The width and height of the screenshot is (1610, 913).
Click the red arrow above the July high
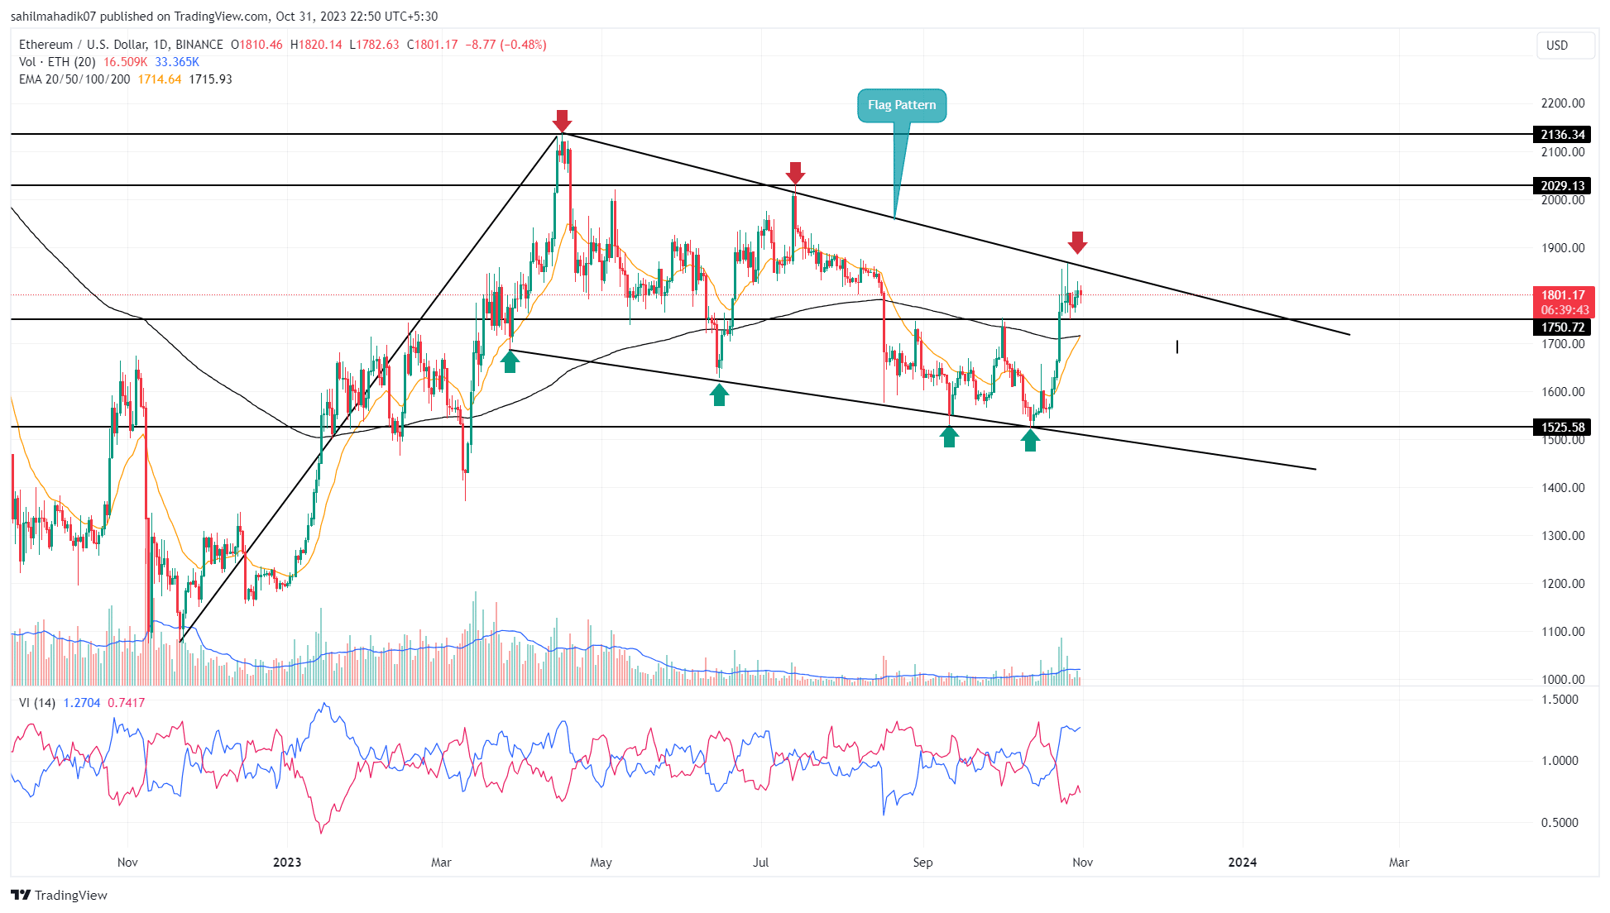pos(795,173)
